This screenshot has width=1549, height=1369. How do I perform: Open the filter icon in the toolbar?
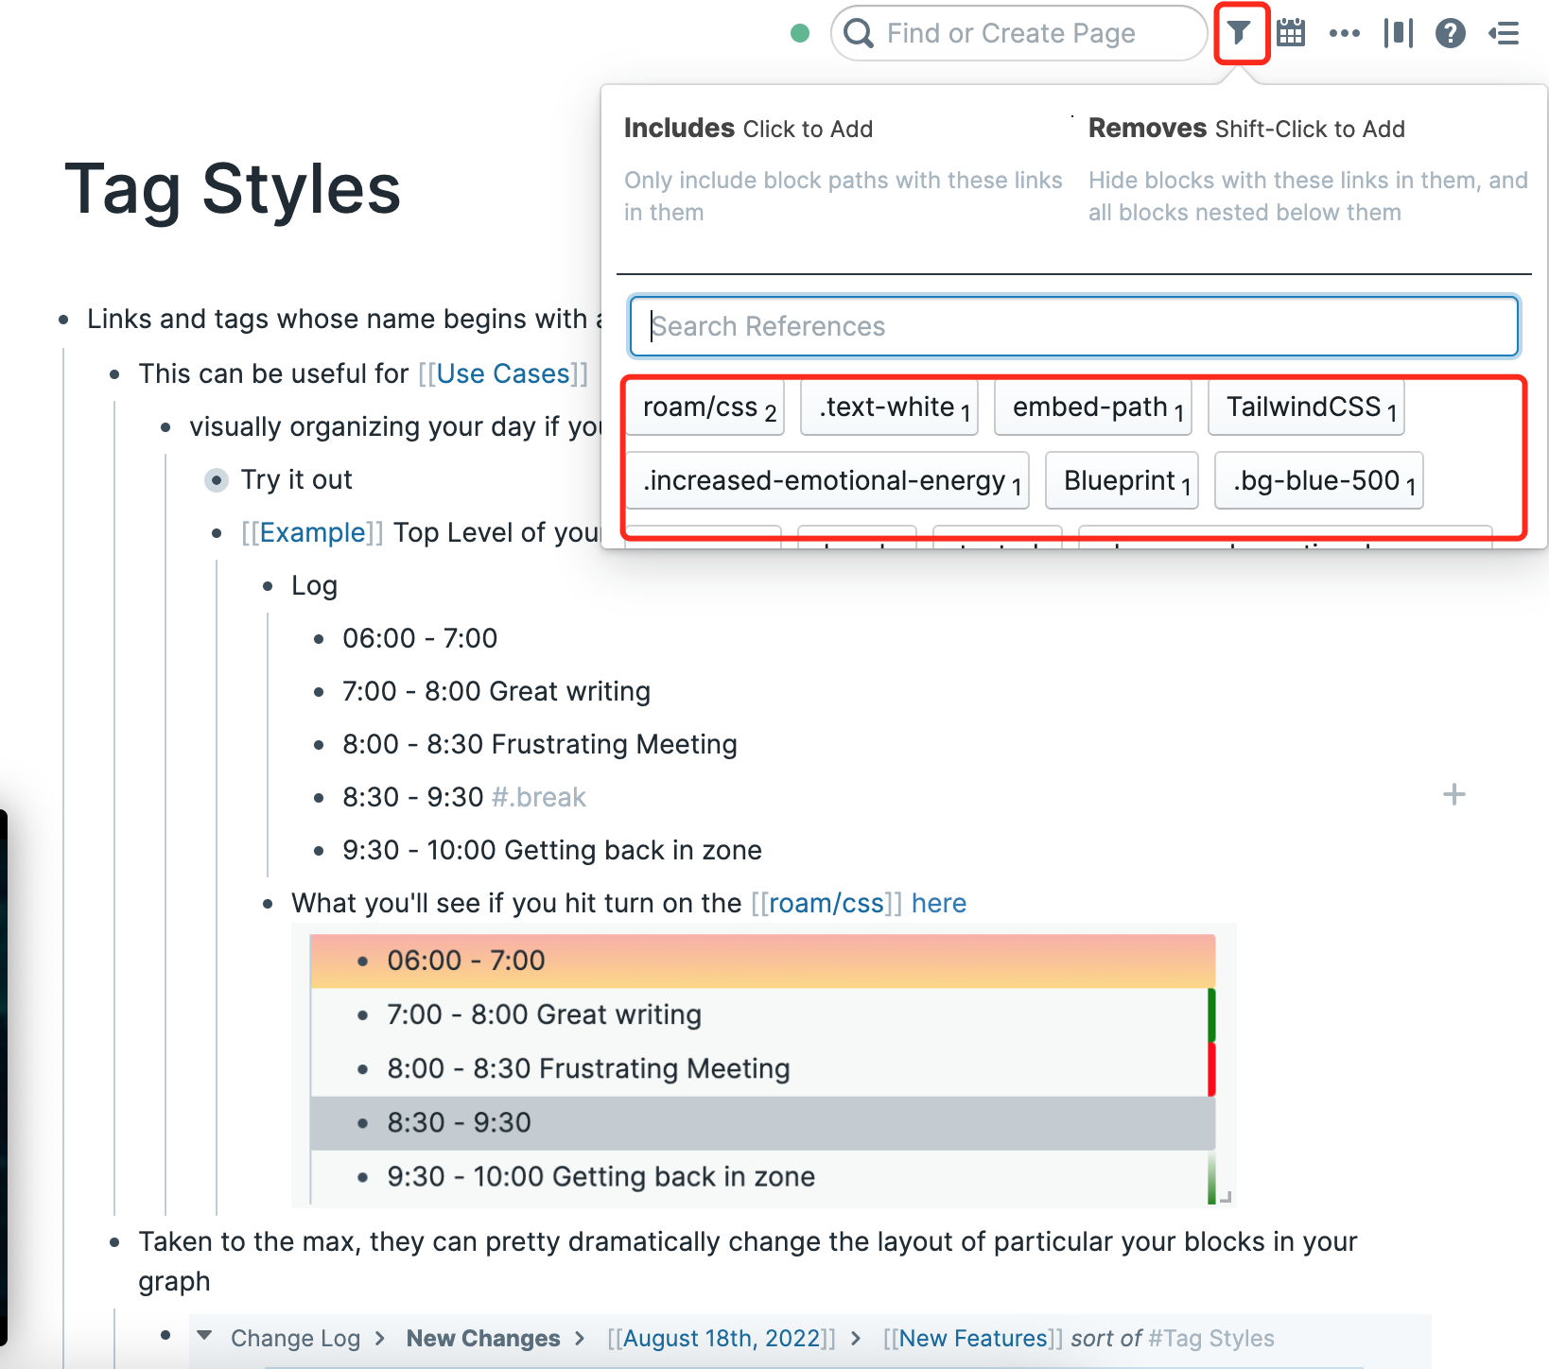click(x=1240, y=33)
